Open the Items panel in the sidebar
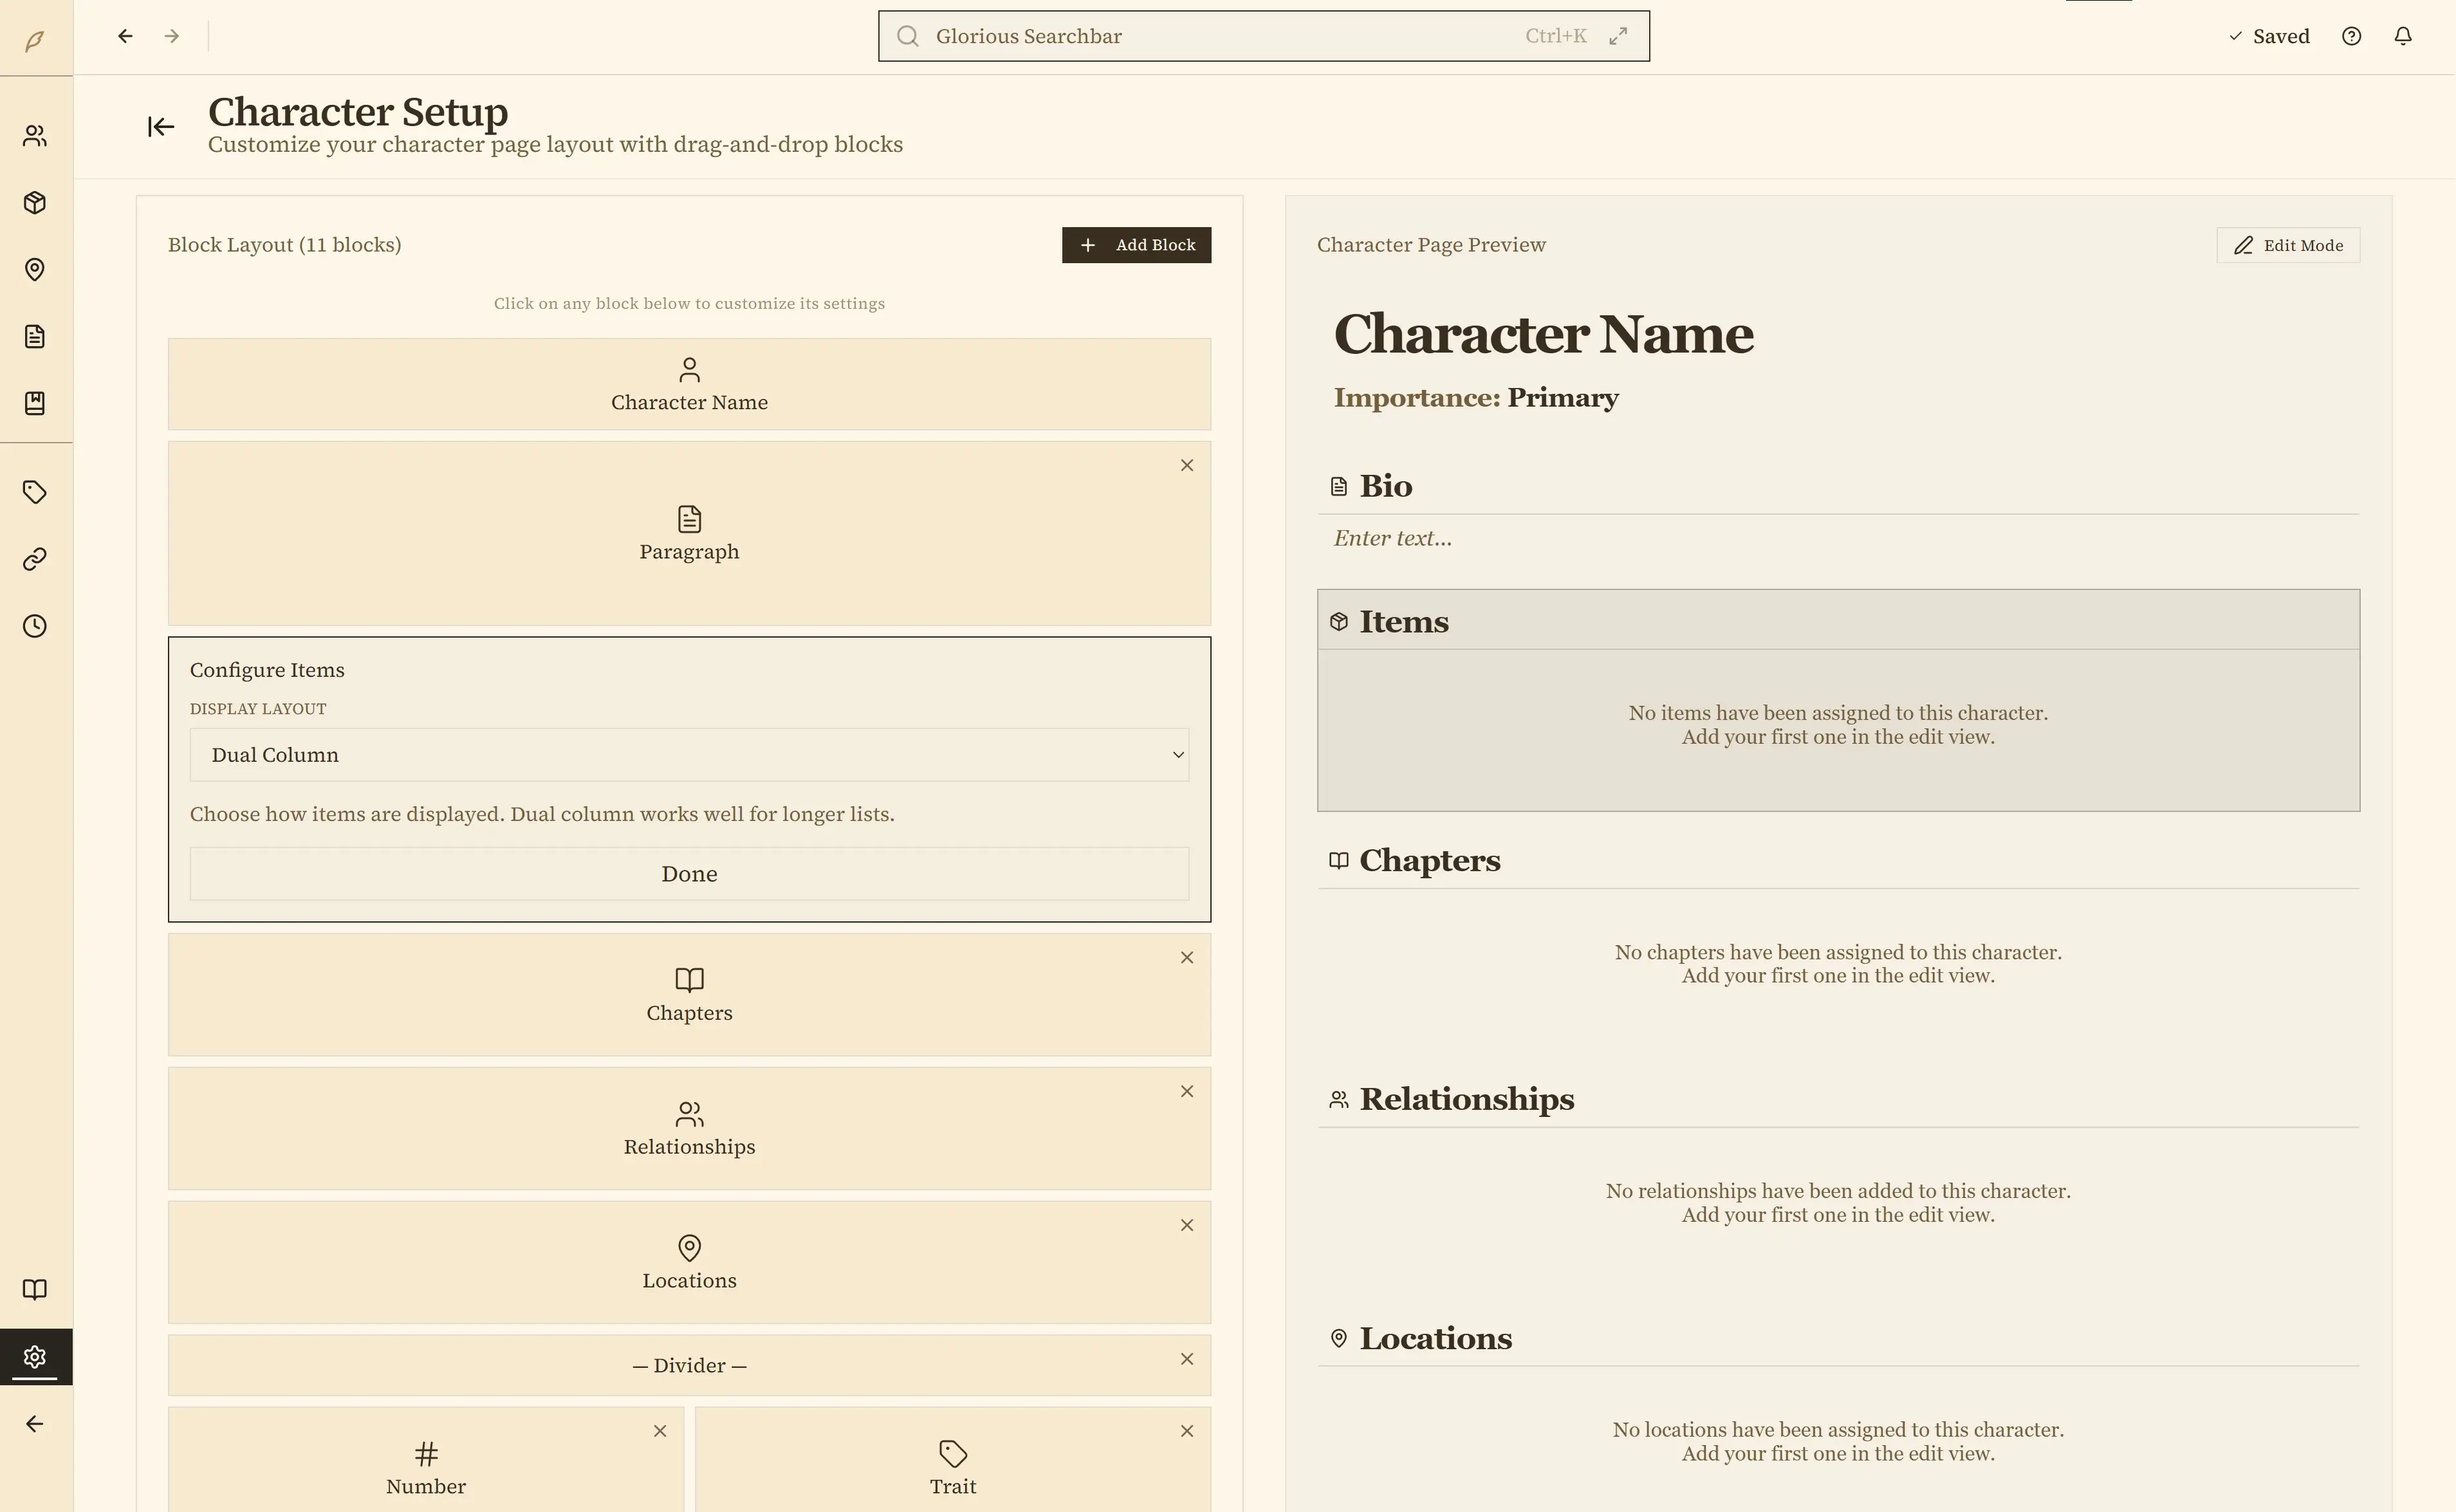Screen dimensions: 2456x1512 point(35,202)
